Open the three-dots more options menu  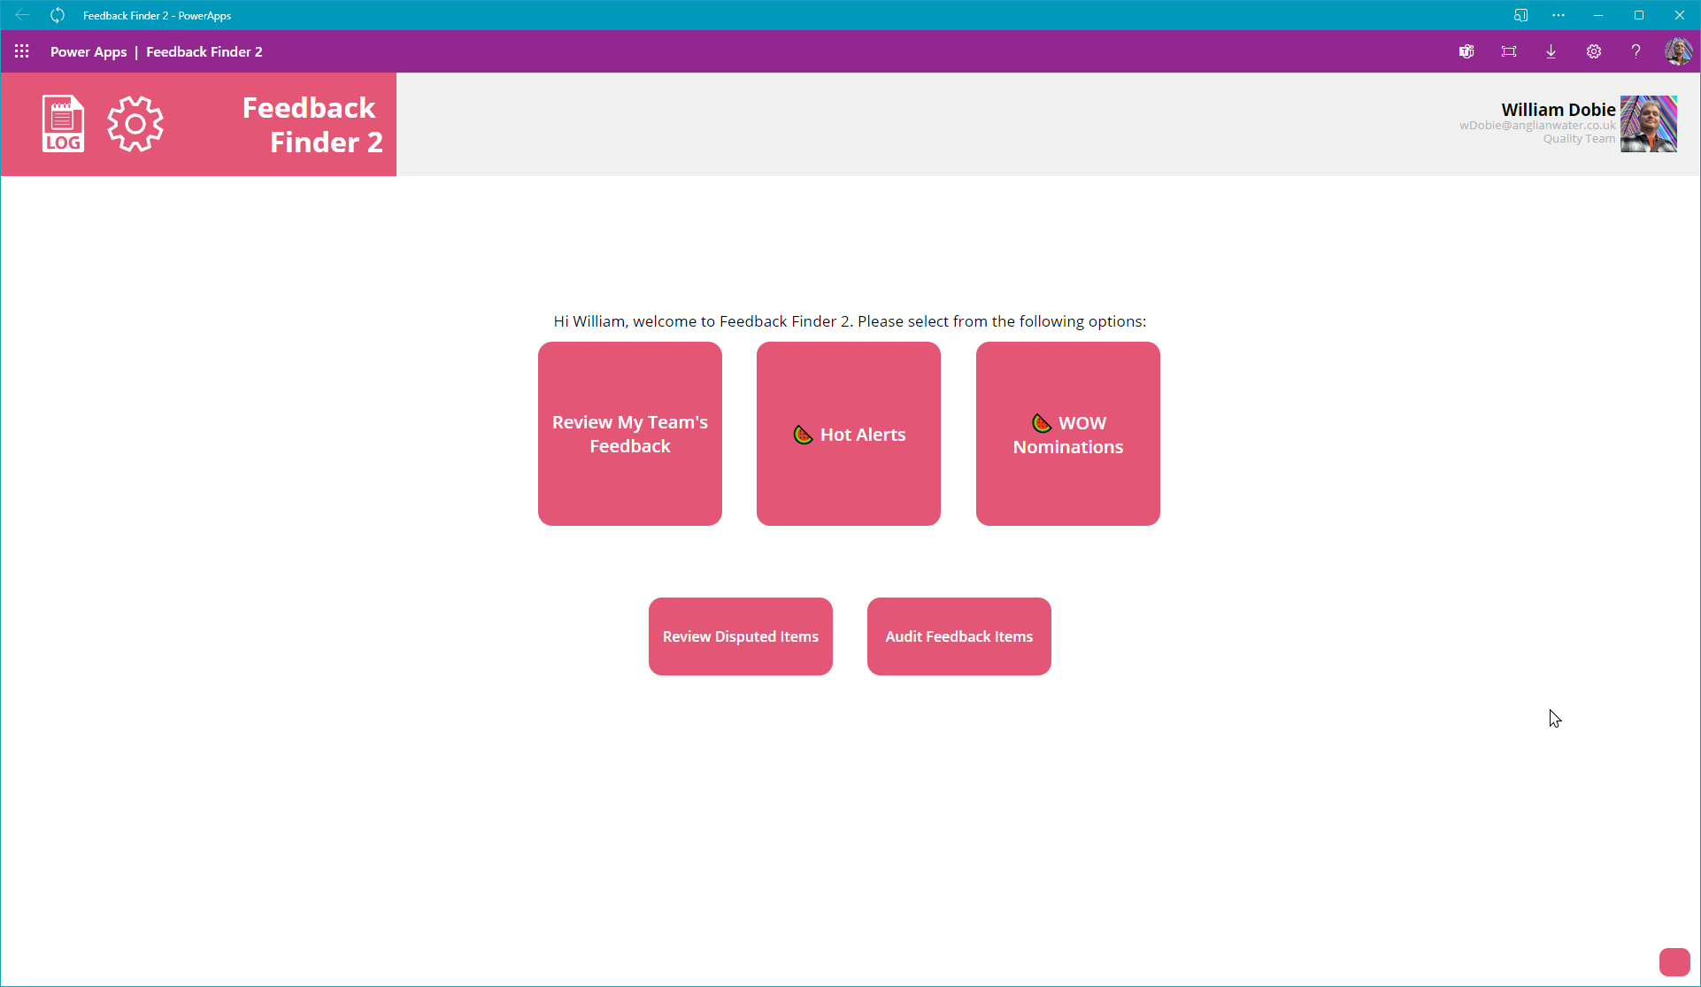click(x=1559, y=15)
